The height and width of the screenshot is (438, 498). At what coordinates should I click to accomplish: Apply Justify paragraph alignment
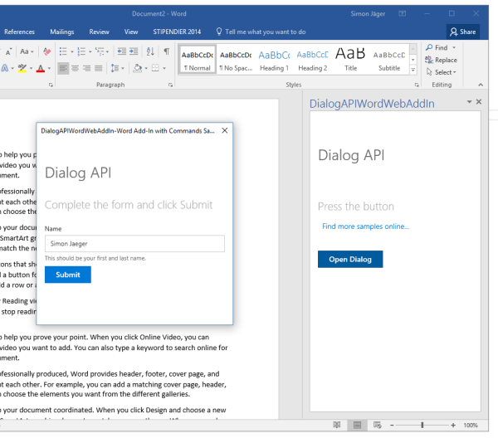[x=99, y=68]
